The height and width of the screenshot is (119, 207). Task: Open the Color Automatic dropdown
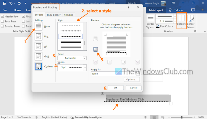72,58
